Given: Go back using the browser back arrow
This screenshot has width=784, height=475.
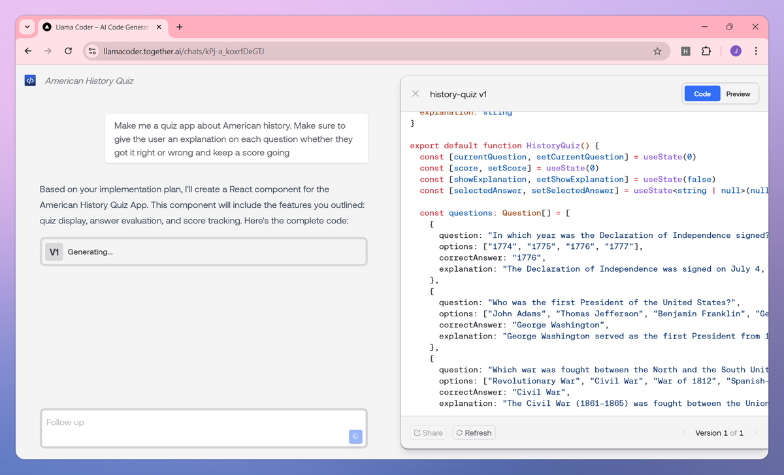Looking at the screenshot, I should coord(27,51).
